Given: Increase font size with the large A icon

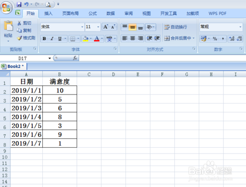Looking at the screenshot, I should (106, 27).
